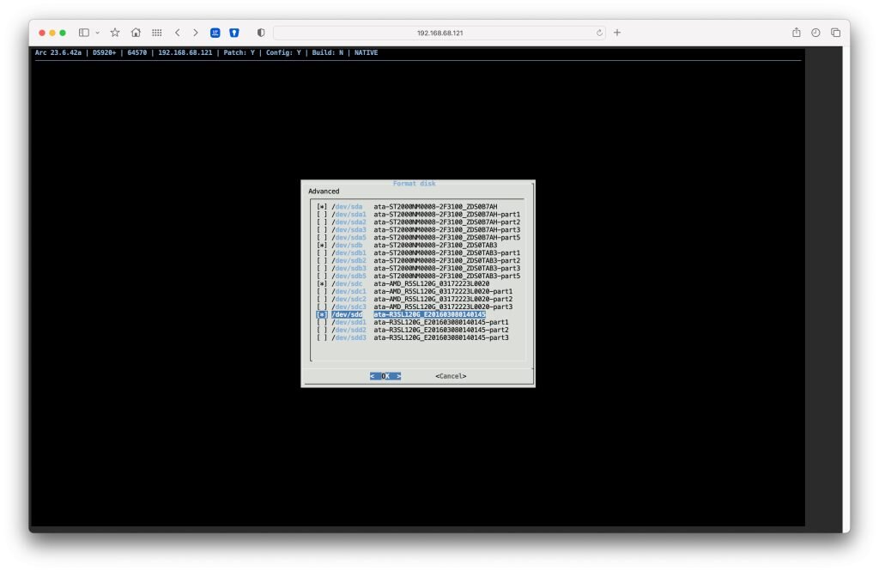Share this page
Screen dimensions: 879x571
pyautogui.click(x=796, y=33)
